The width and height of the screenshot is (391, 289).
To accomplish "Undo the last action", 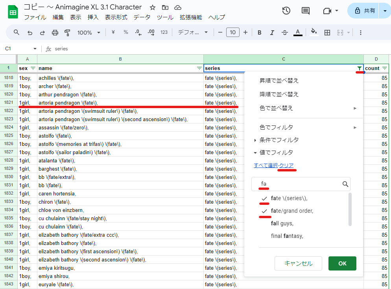I will click(x=30, y=32).
